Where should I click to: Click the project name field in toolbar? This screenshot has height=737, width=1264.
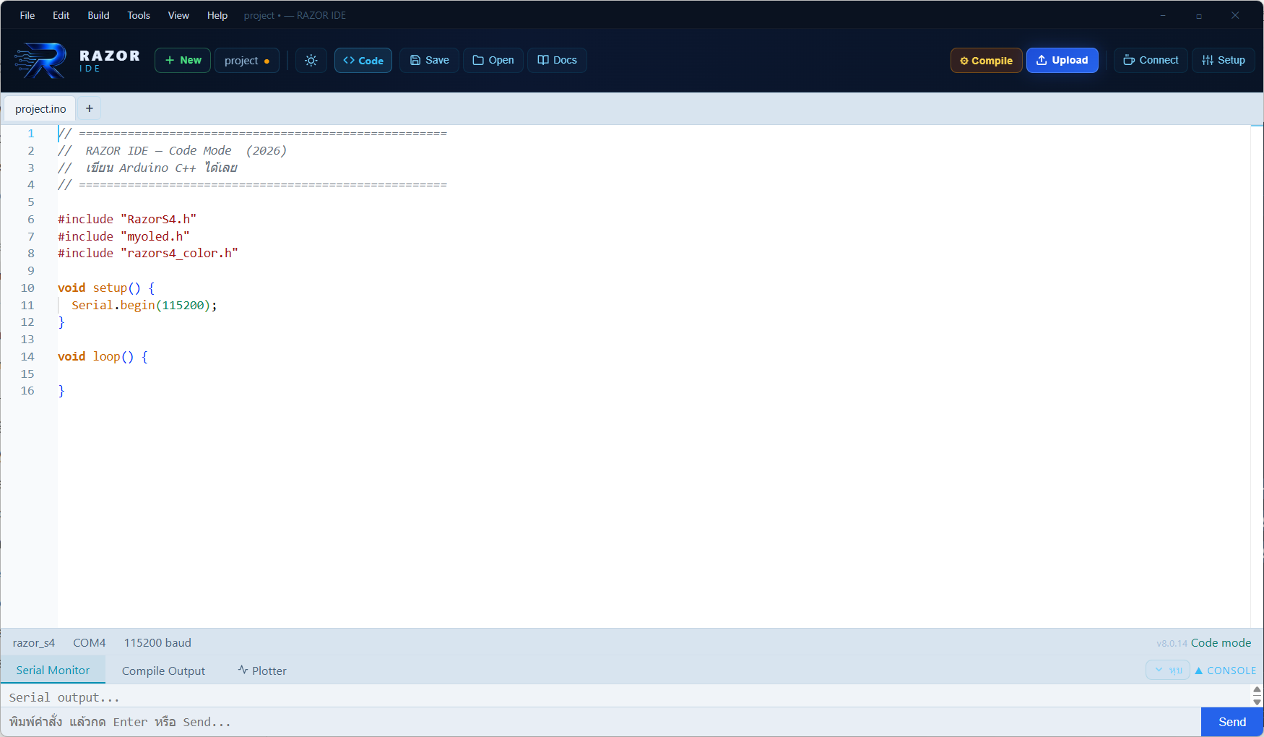click(247, 61)
